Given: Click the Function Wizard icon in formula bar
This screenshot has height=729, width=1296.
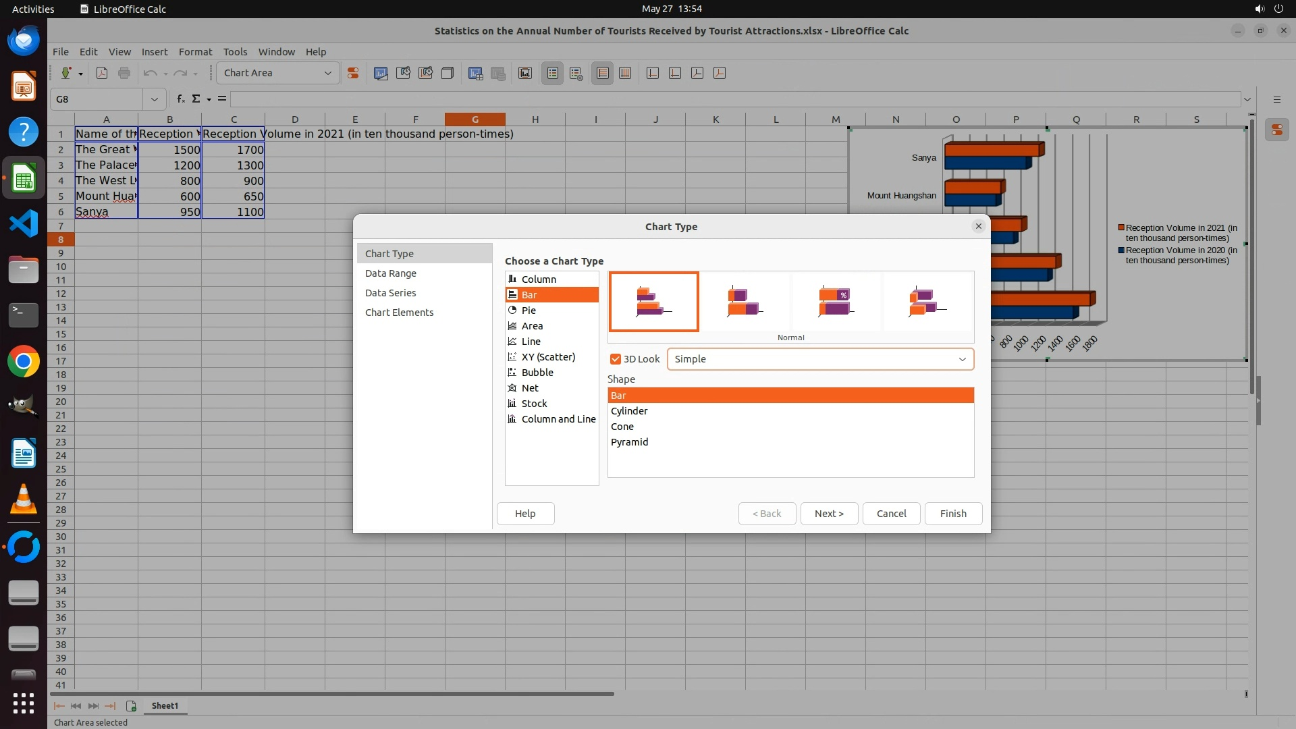Looking at the screenshot, I should [180, 99].
